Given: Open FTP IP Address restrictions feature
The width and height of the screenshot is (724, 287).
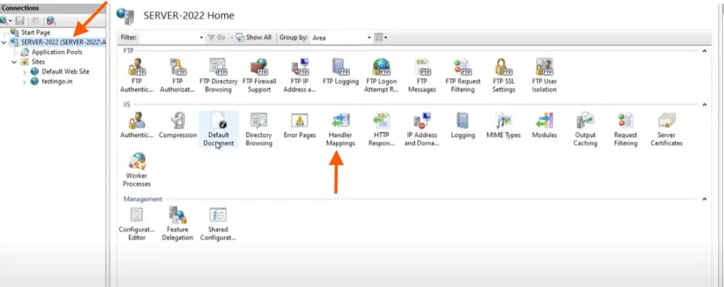Looking at the screenshot, I should click(x=300, y=76).
